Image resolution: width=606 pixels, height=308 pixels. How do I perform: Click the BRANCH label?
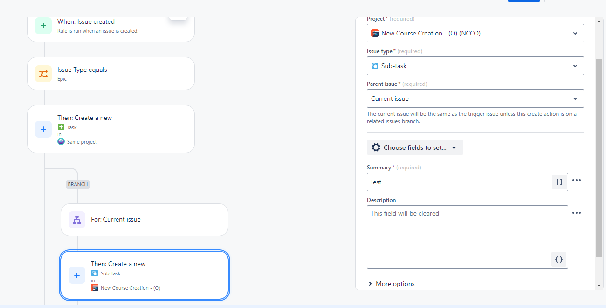[78, 184]
